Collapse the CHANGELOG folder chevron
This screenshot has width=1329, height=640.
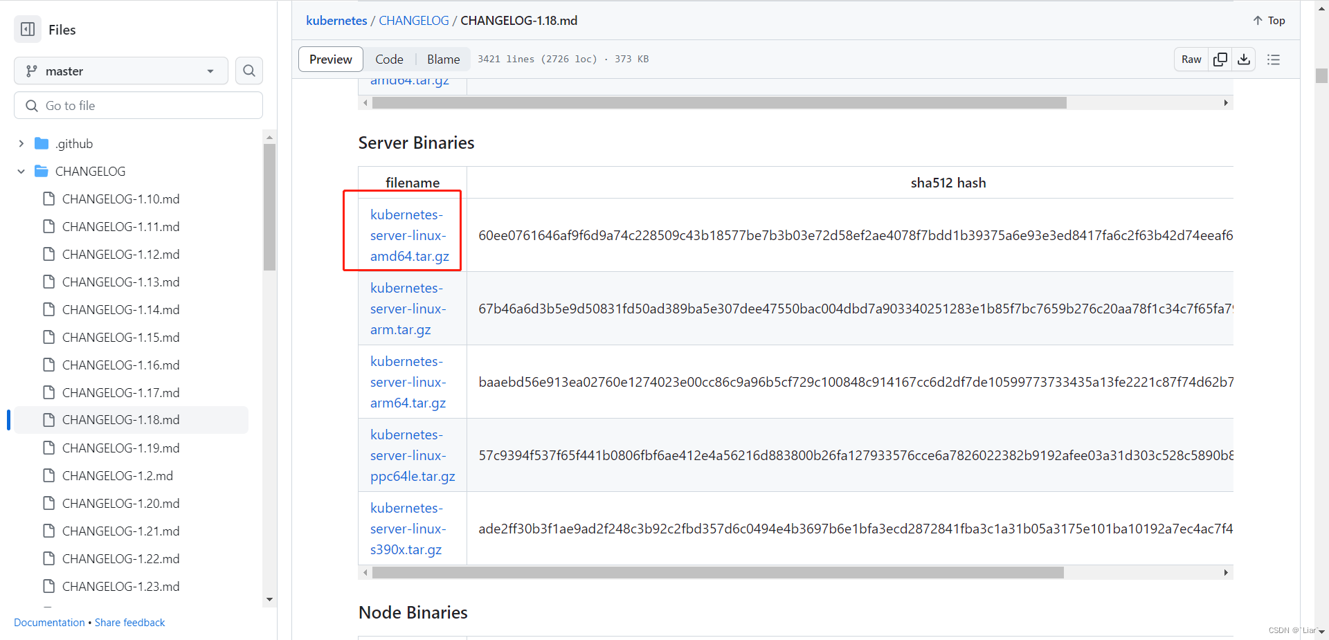pos(21,172)
